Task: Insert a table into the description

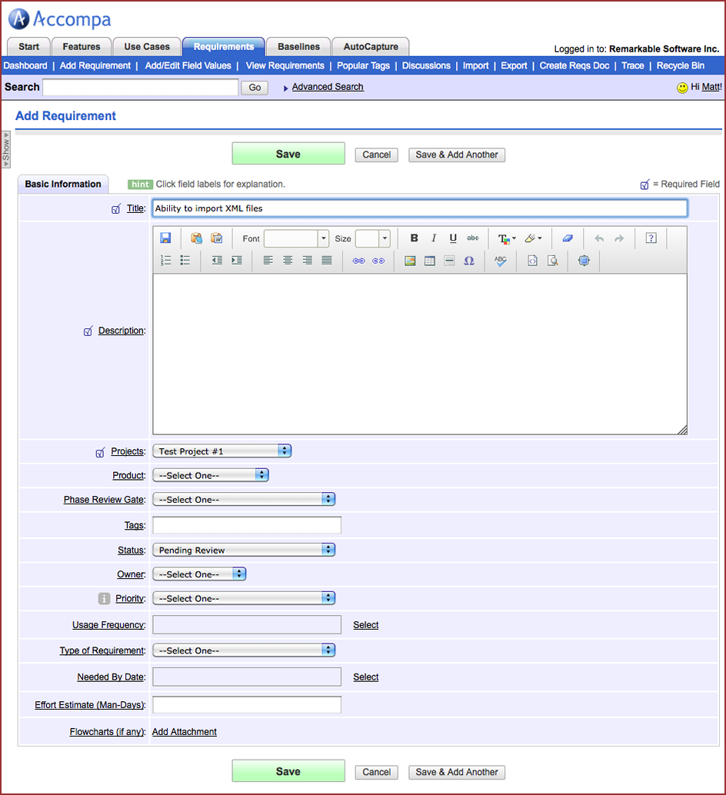Action: click(430, 261)
